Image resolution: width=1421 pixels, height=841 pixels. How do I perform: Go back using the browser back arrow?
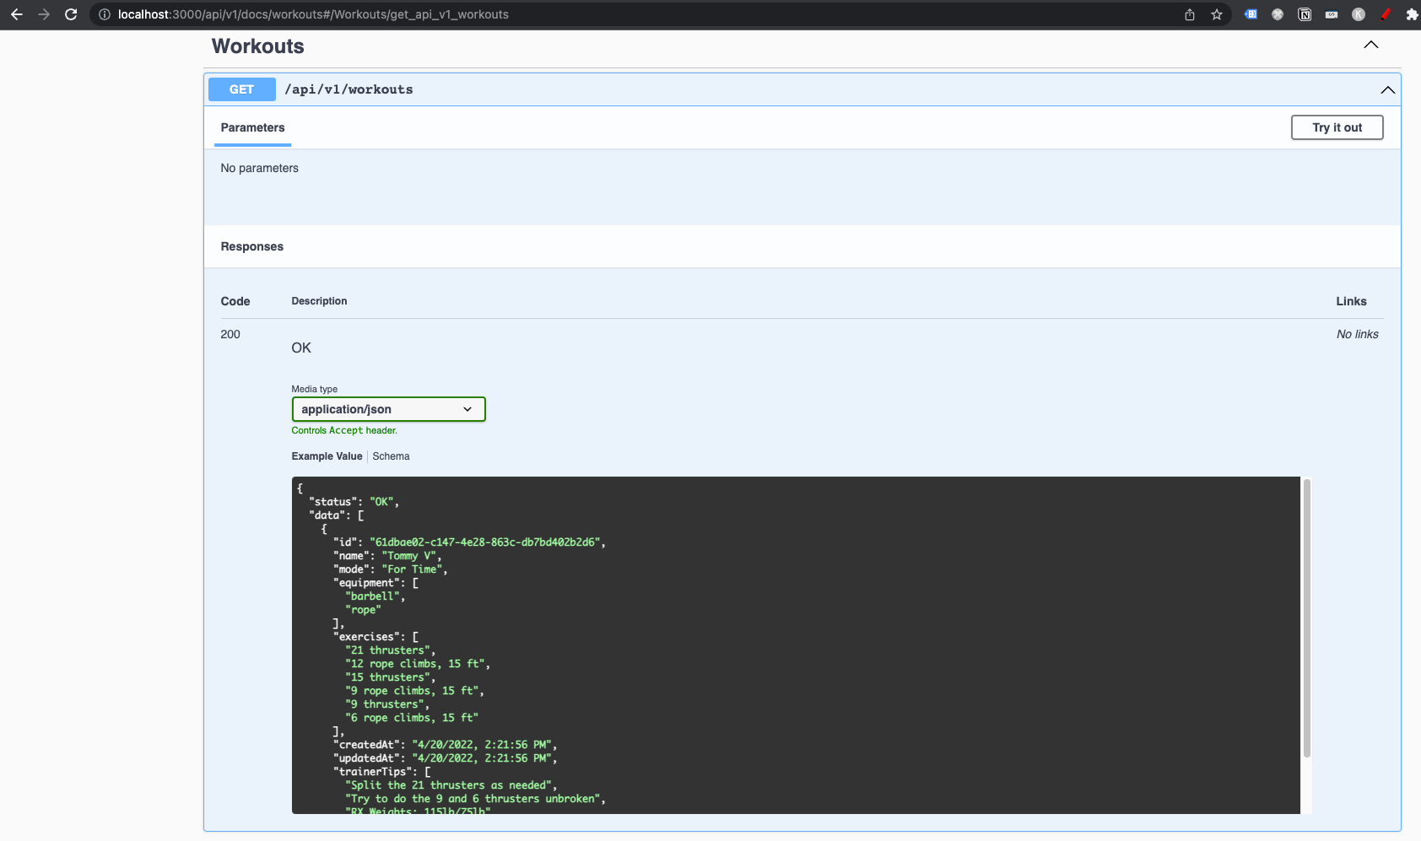(16, 14)
